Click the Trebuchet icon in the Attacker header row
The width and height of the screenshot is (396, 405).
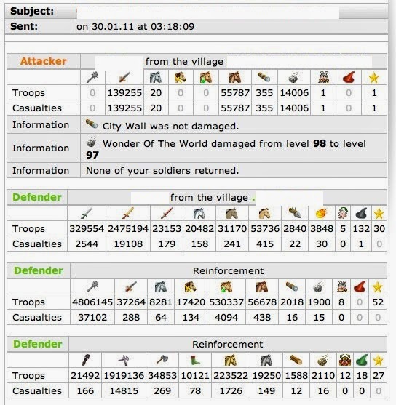293,77
